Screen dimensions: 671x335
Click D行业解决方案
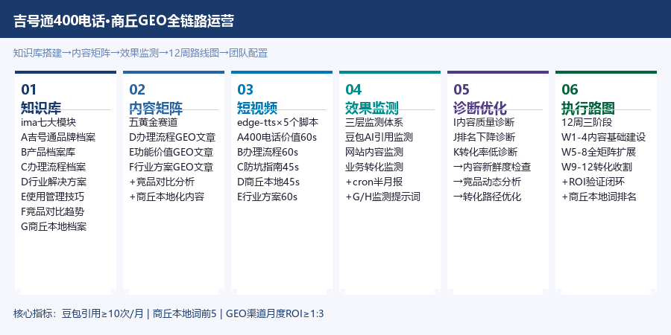pyautogui.click(x=54, y=182)
